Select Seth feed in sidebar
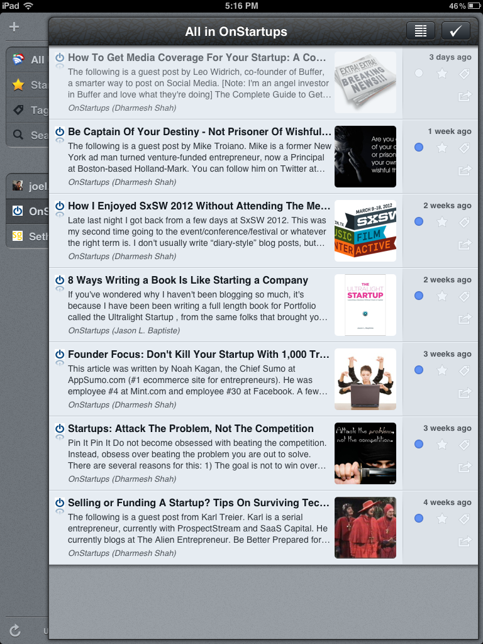This screenshot has height=644, width=483. [28, 236]
